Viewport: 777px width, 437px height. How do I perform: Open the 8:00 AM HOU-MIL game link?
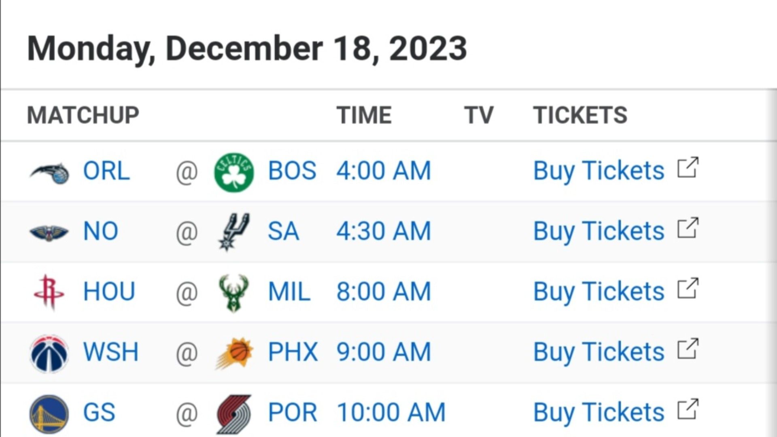[384, 292]
